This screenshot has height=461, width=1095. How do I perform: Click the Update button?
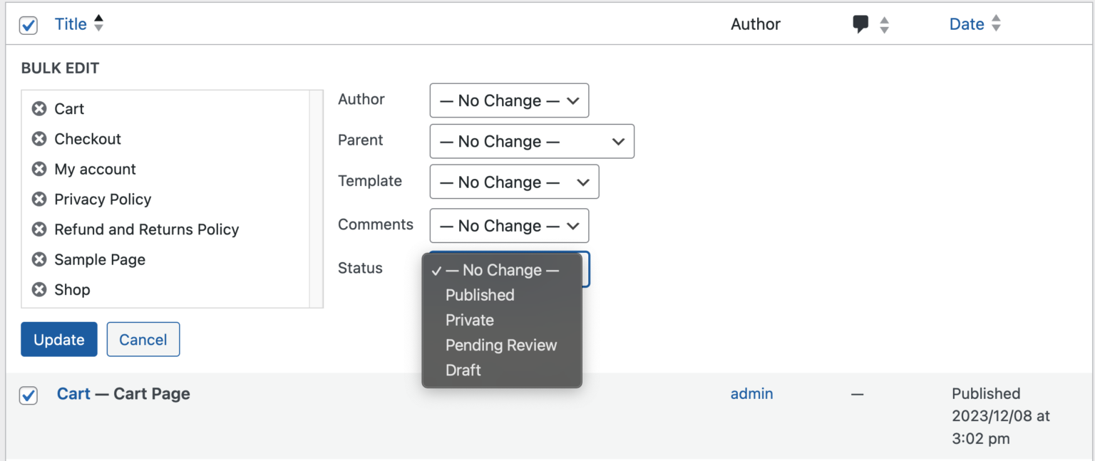pos(58,339)
